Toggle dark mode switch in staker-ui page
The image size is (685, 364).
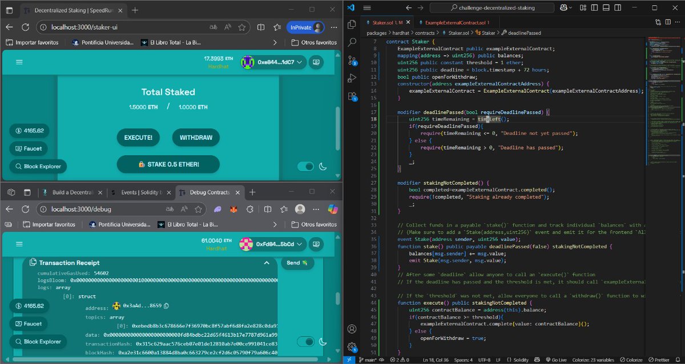click(x=306, y=167)
